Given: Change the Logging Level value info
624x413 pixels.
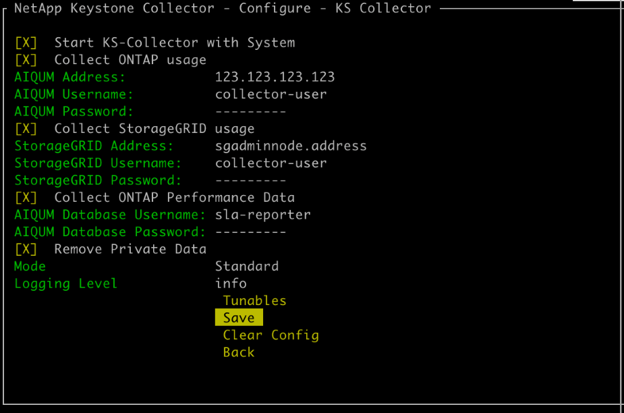Looking at the screenshot, I should [231, 283].
